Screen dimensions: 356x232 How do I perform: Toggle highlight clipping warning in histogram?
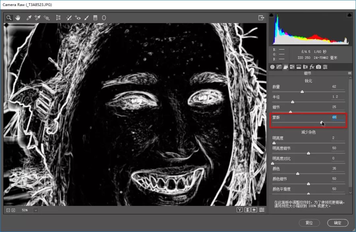tap(349, 15)
